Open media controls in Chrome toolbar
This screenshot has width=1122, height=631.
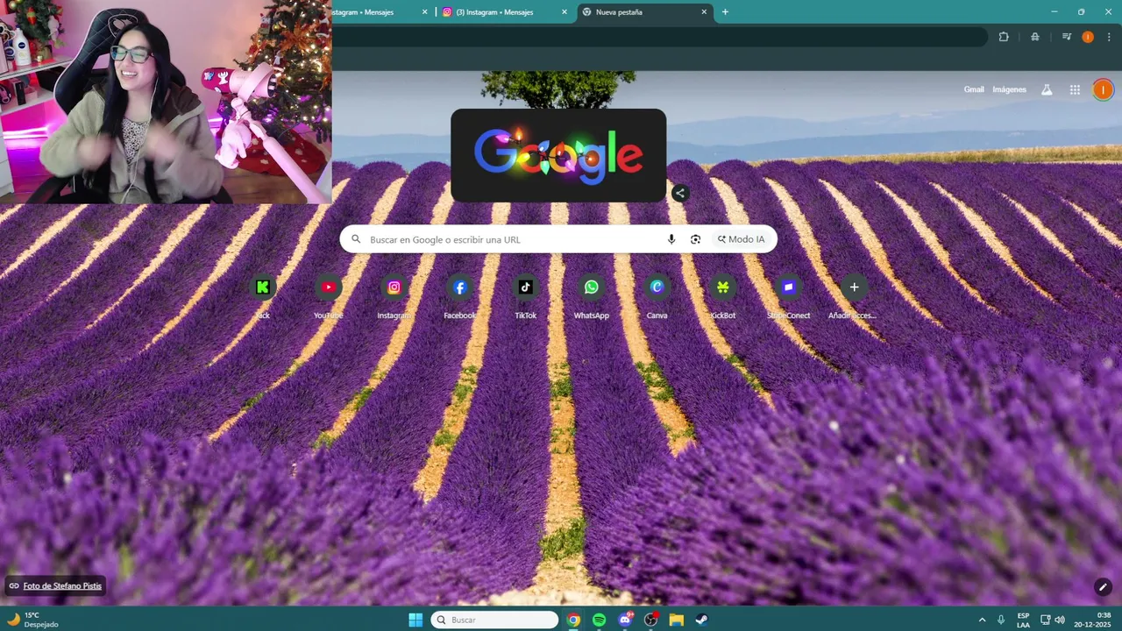click(1067, 37)
